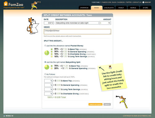Screen dimensions: 155x118
Task: Switch to the Checklists tab
Action: click(109, 8)
